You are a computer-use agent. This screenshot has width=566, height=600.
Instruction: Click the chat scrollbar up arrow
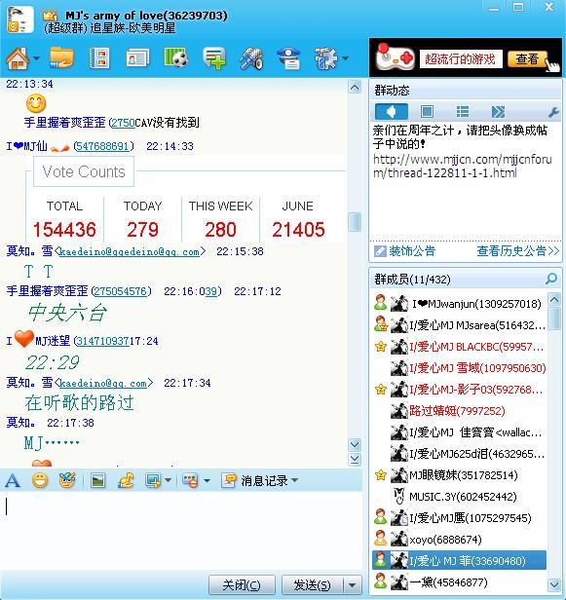355,88
